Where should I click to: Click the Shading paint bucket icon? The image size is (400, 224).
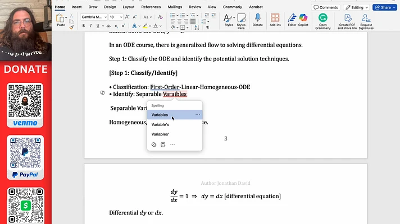tap(173, 27)
